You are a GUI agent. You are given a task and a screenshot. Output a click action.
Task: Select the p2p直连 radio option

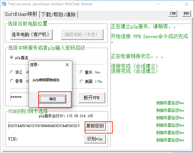12,58
